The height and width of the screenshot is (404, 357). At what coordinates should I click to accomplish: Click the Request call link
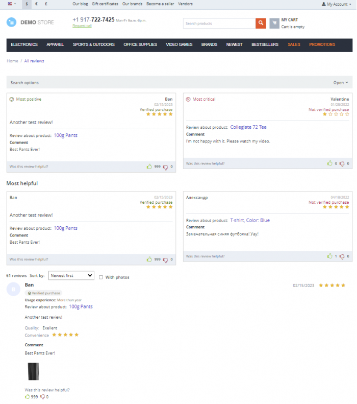(x=82, y=26)
